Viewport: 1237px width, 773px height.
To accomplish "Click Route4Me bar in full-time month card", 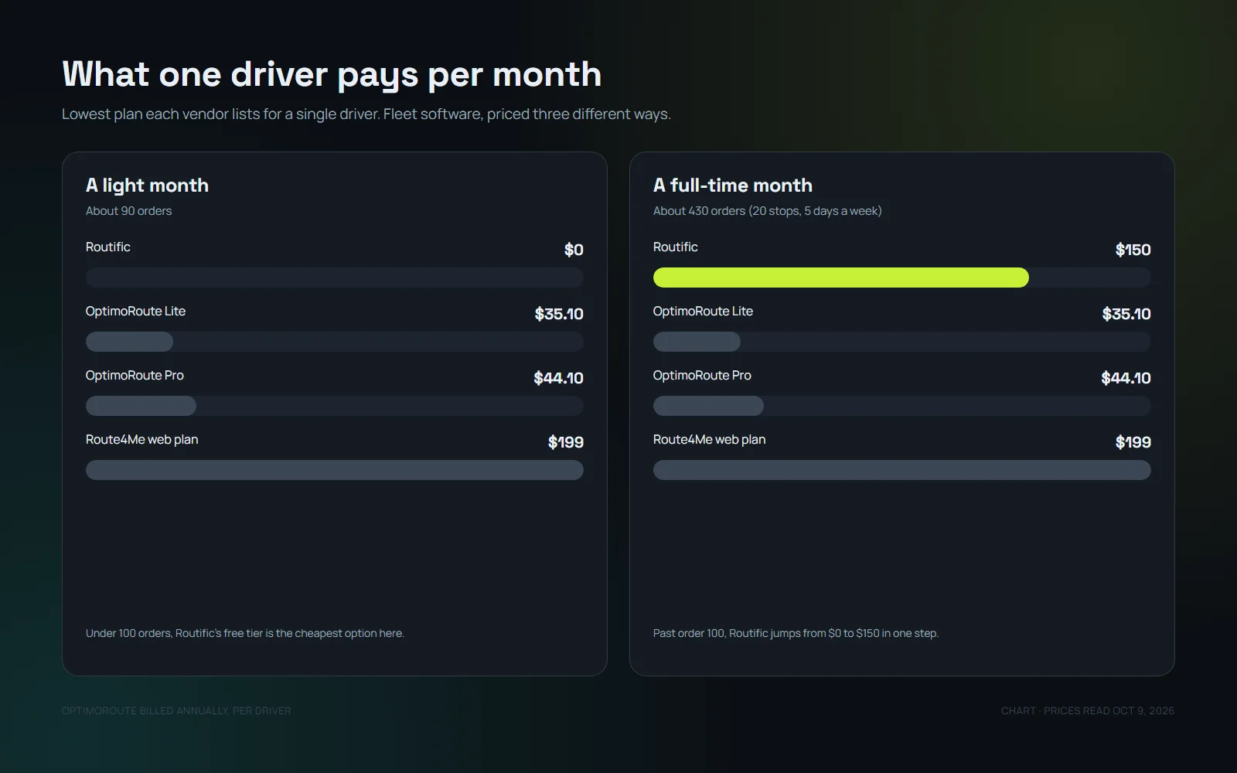I will point(902,470).
